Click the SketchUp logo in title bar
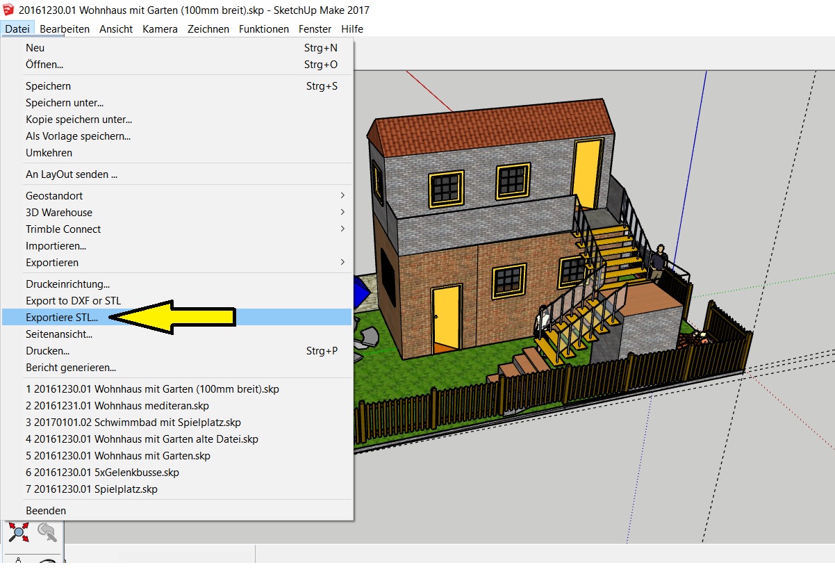This screenshot has height=581, width=835. pos(8,10)
